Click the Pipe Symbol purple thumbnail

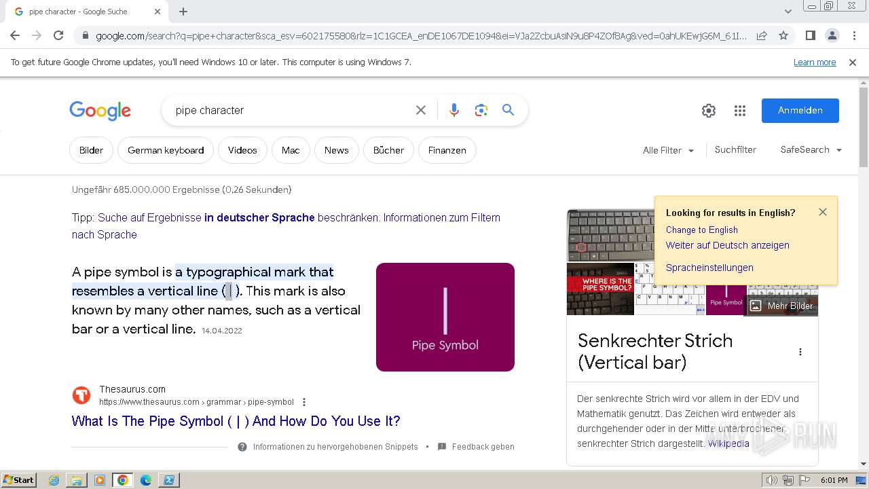click(445, 317)
